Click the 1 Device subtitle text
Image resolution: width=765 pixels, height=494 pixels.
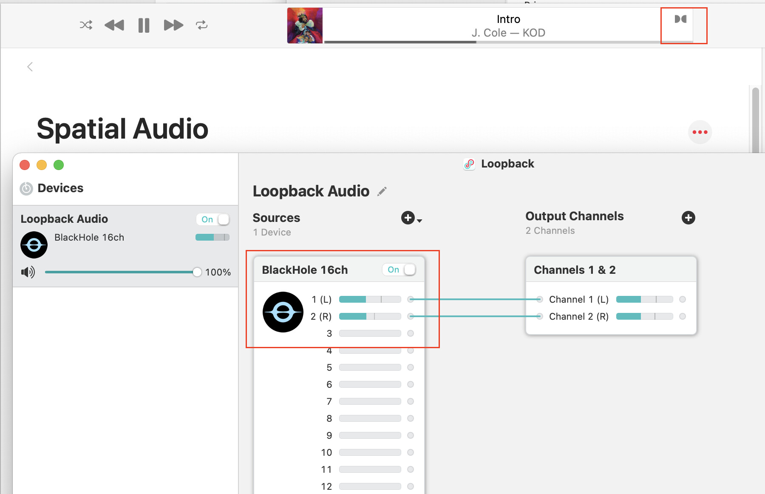point(272,232)
